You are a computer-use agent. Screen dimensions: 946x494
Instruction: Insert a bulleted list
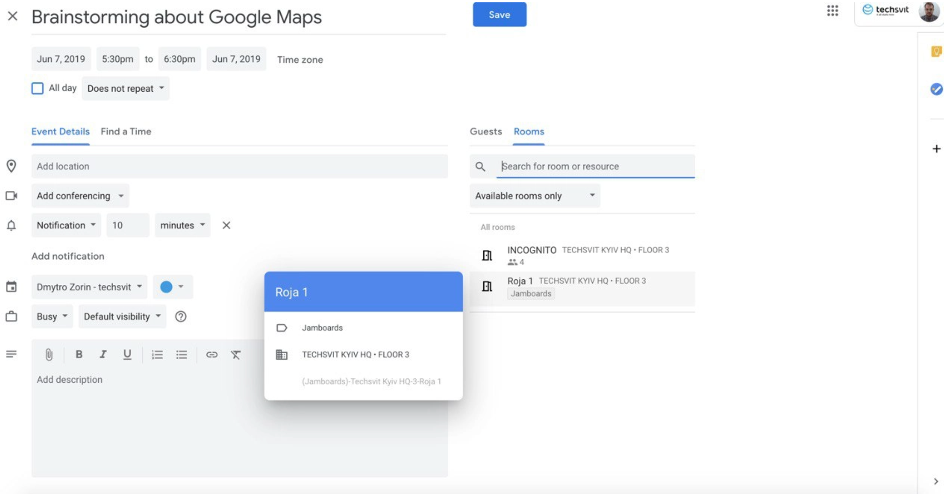coord(182,355)
